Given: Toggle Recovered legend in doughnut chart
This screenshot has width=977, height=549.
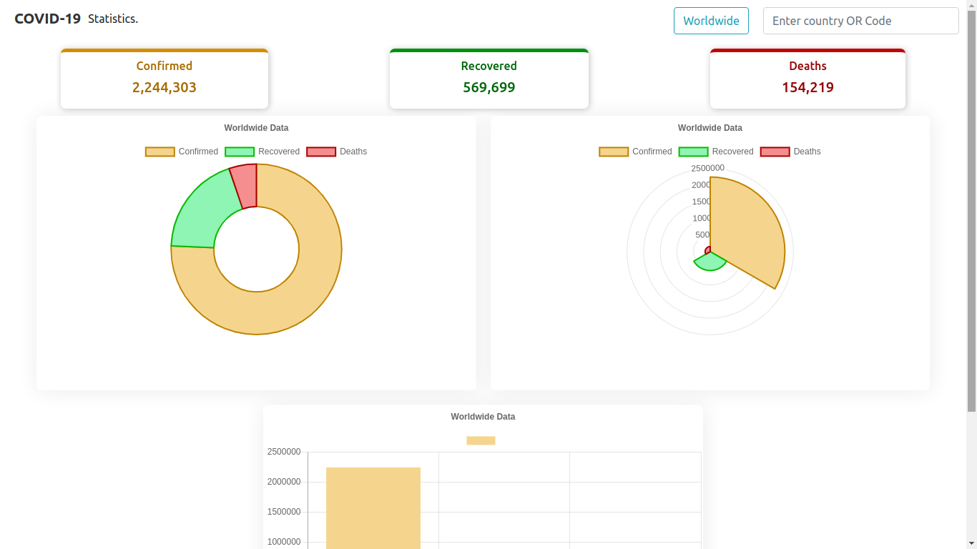Looking at the screenshot, I should click(262, 152).
